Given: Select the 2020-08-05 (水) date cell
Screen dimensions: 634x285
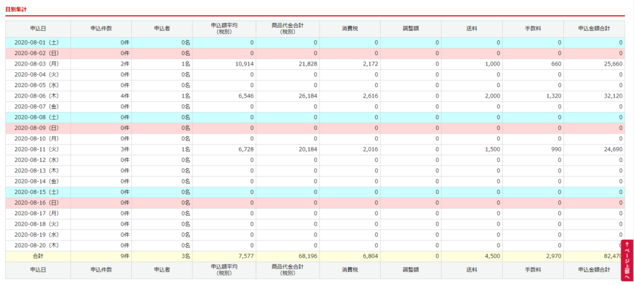Looking at the screenshot, I should pos(38,85).
